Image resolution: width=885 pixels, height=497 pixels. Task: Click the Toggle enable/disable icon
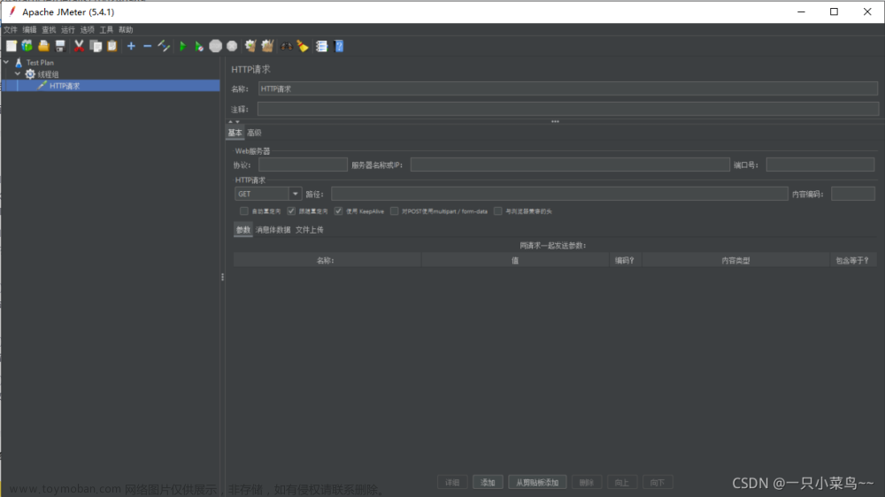[164, 46]
